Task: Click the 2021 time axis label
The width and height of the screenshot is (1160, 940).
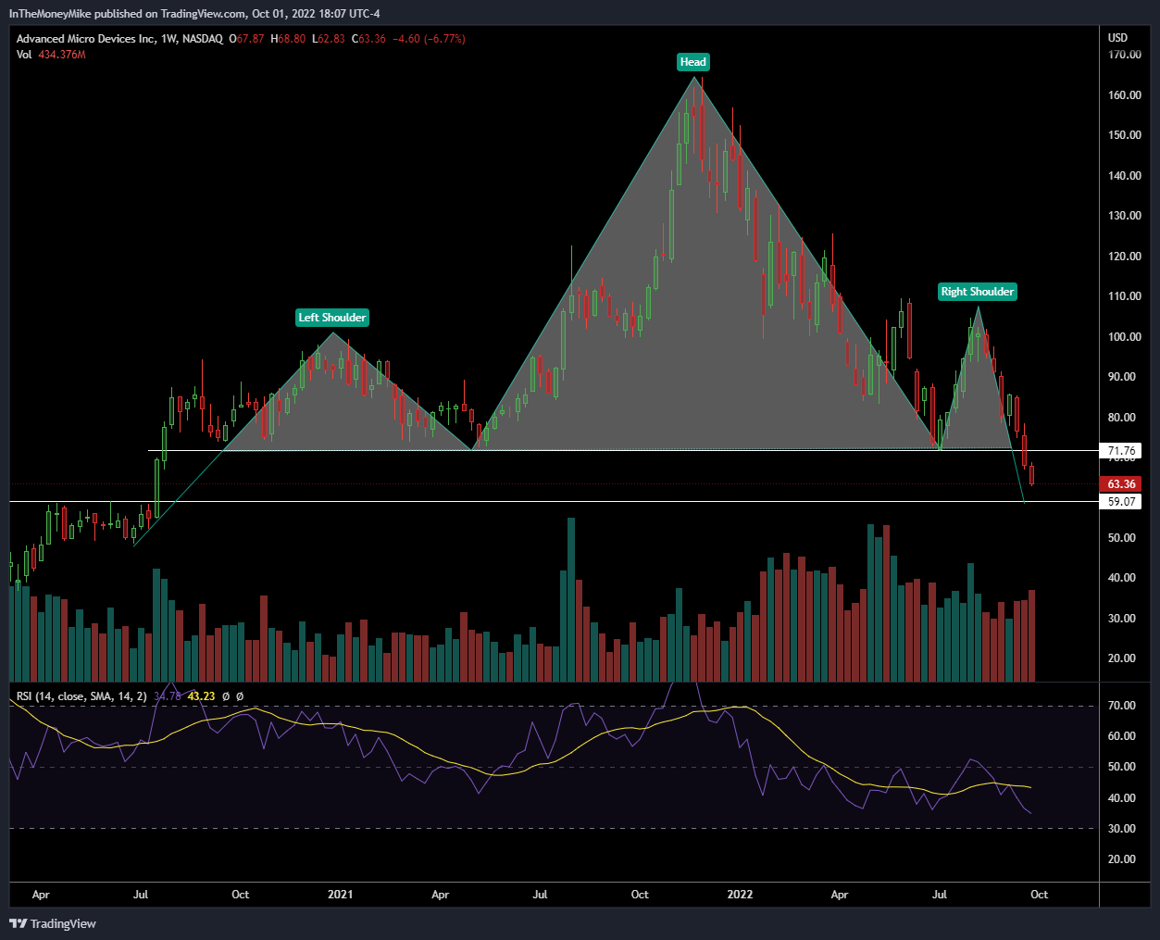Action: (x=341, y=895)
